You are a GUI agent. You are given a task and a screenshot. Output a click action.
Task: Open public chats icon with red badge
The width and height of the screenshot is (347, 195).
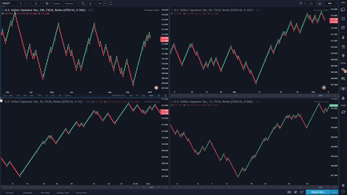click(343, 70)
